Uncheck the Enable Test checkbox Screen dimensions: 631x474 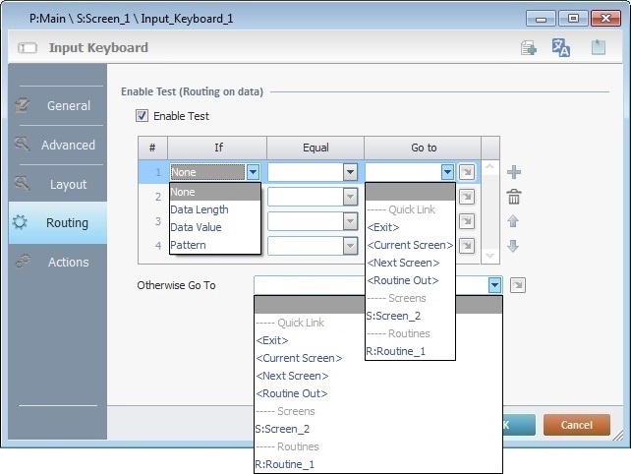(143, 116)
